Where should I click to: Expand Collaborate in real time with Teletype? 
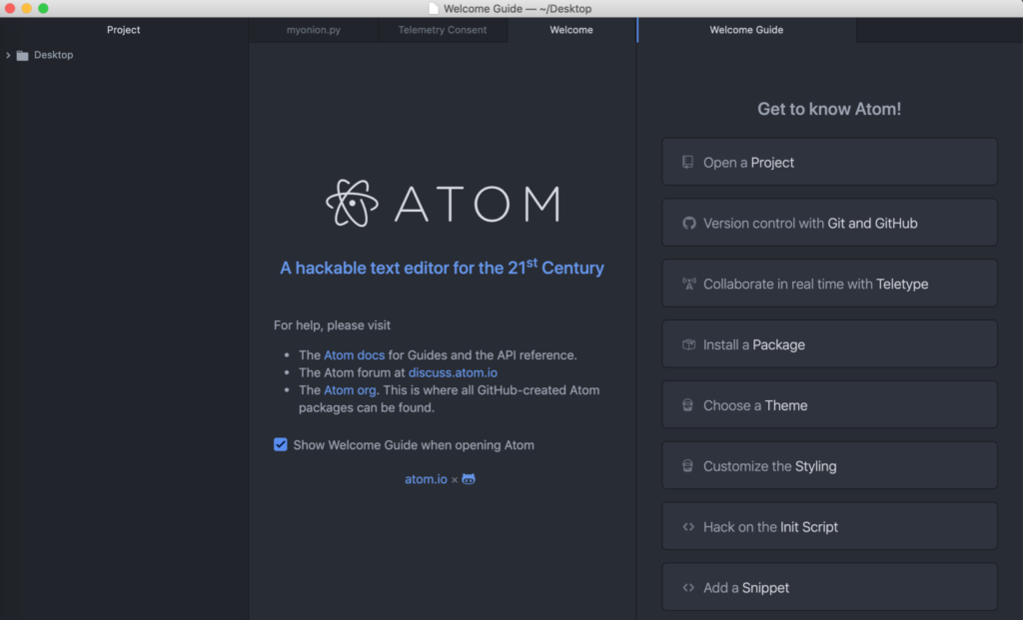(829, 284)
